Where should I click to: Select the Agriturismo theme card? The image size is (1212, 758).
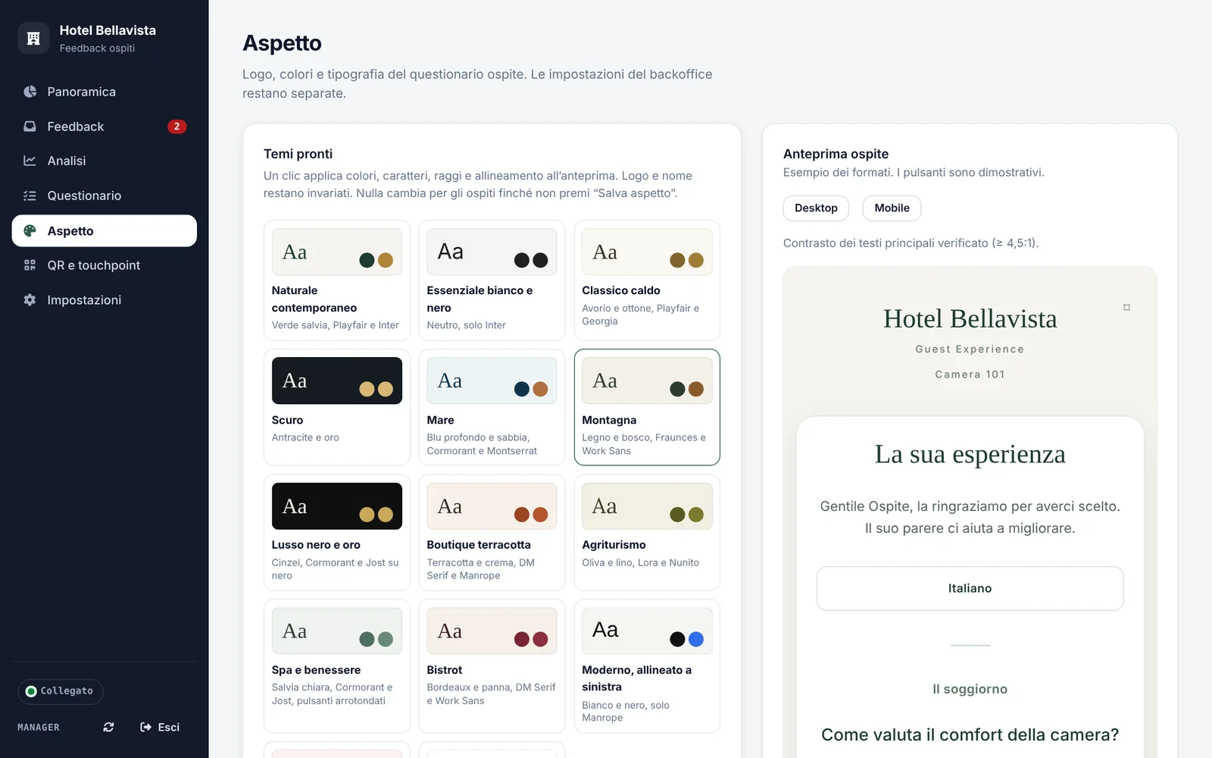647,533
